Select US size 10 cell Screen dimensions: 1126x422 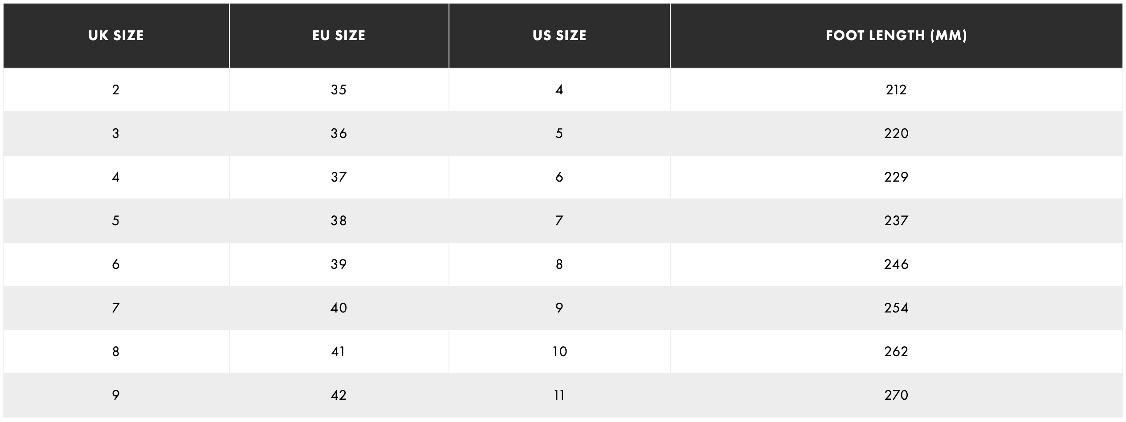[x=559, y=352]
